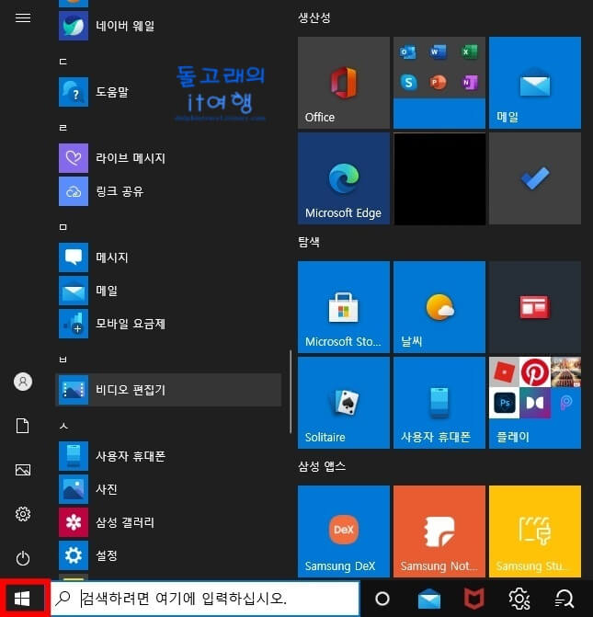Screen dimensions: 593x617
Task: Open PowerPoint in Office apps tile
Action: pyautogui.click(x=439, y=83)
